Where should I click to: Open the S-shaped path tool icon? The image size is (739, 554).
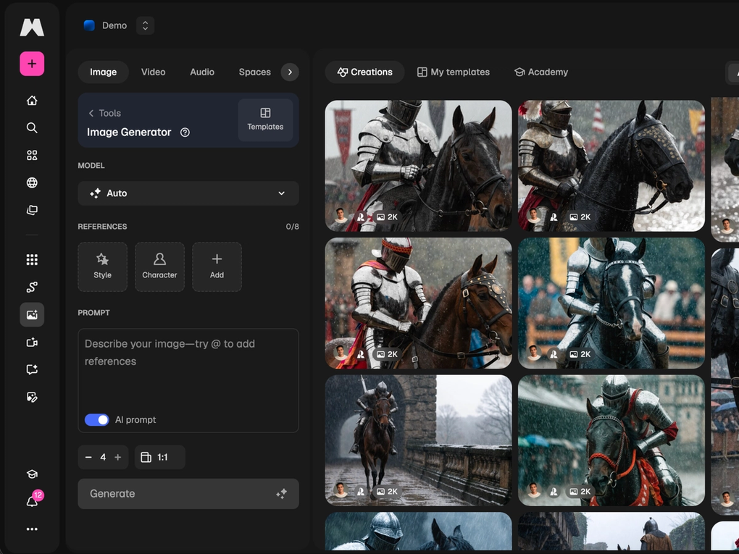pyautogui.click(x=32, y=287)
